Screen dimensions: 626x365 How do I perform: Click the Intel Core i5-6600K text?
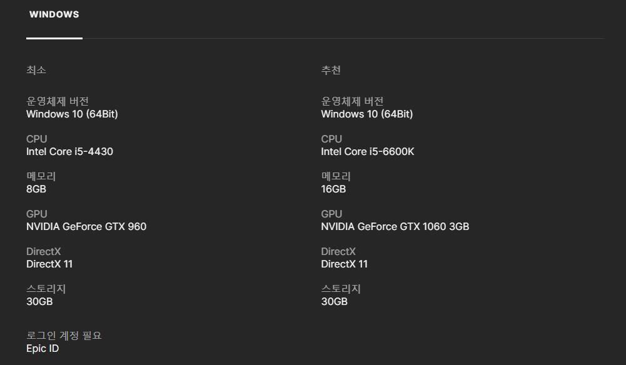(367, 151)
